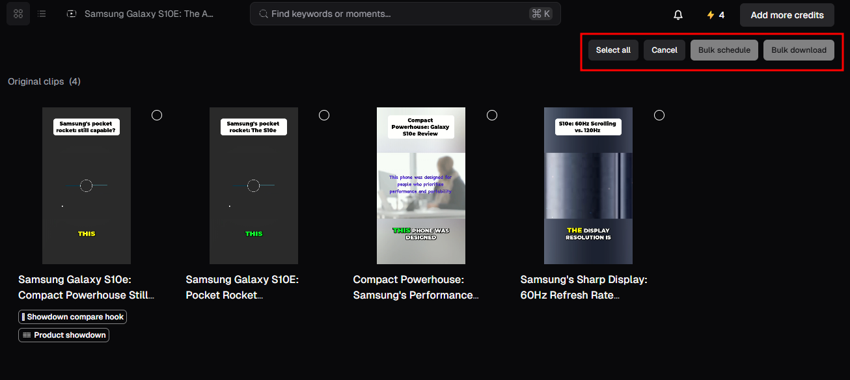Click the Command K shortcut badge
Viewport: 850px width, 380px height.
tap(541, 14)
